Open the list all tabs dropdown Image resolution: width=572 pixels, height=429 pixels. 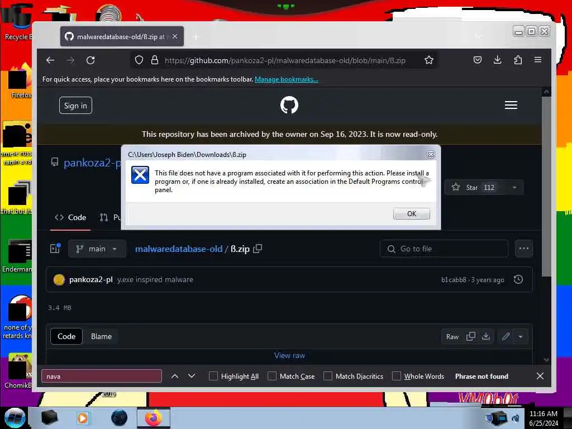pyautogui.click(x=478, y=36)
